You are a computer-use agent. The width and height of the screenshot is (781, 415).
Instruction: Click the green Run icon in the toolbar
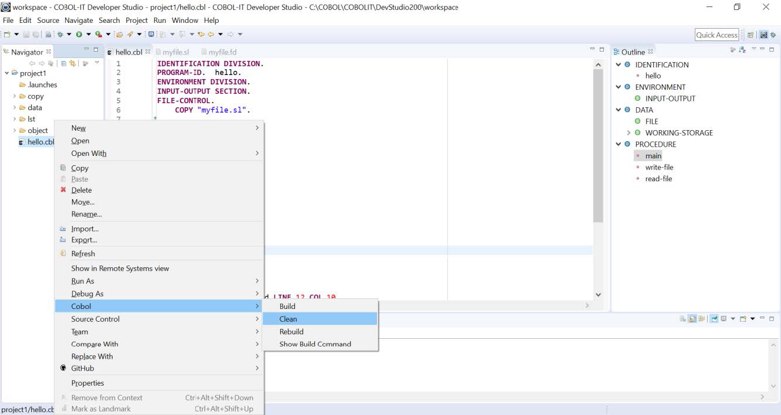click(79, 33)
